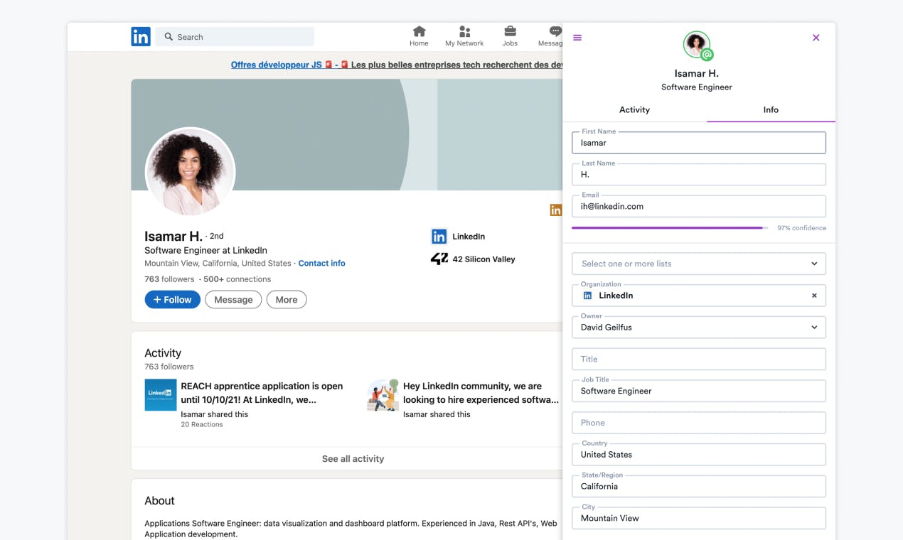Click the Email field with ih@linkedin.com
Screen dimensions: 903x540
(699, 207)
